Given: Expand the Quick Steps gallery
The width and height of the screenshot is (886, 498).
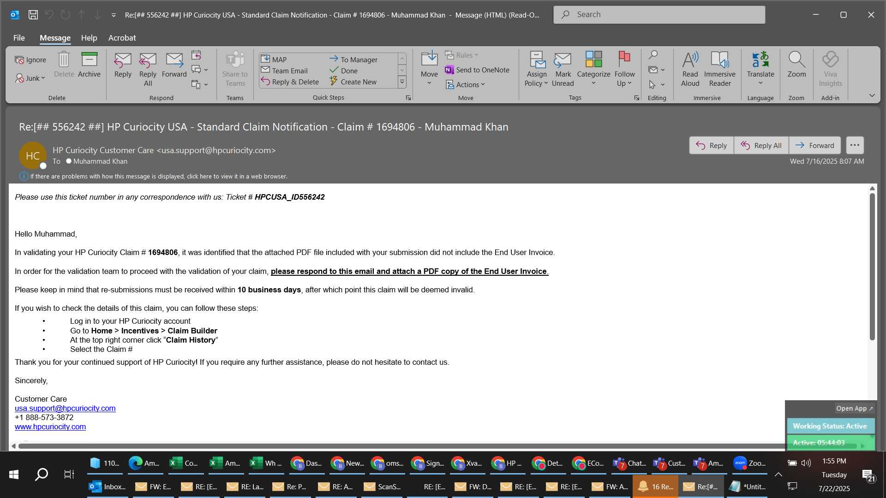Looking at the screenshot, I should (x=402, y=82).
